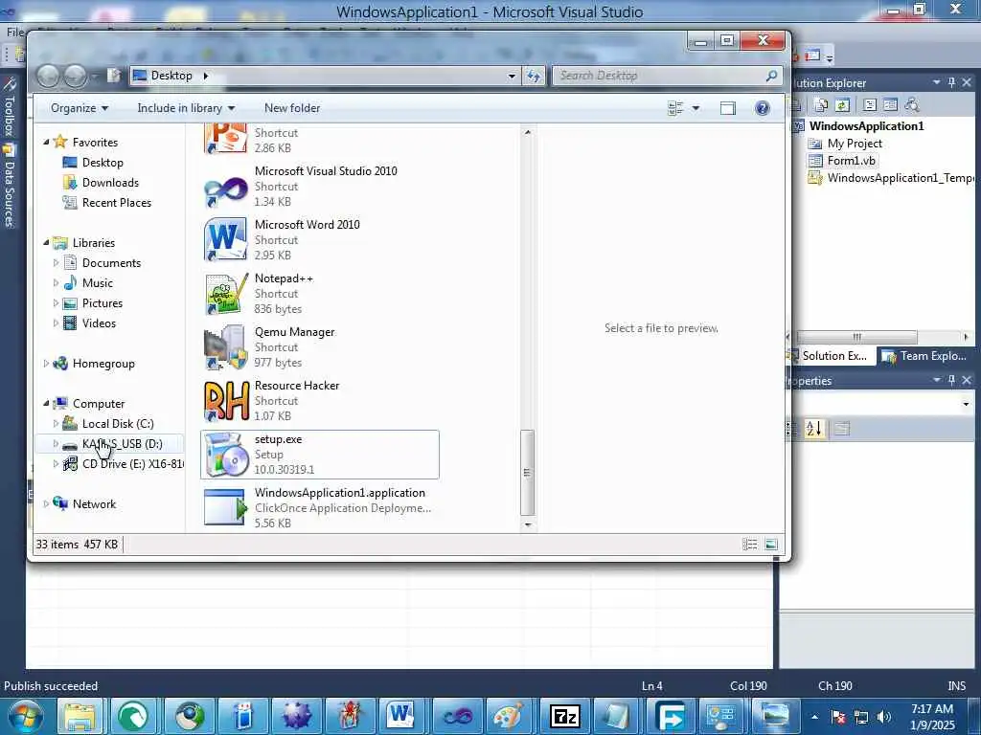
Task: Switch to the Team Explorer tab
Action: [924, 356]
